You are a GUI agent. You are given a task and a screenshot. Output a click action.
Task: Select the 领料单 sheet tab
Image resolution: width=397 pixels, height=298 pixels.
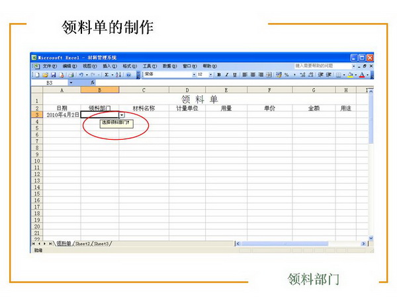pos(64,244)
